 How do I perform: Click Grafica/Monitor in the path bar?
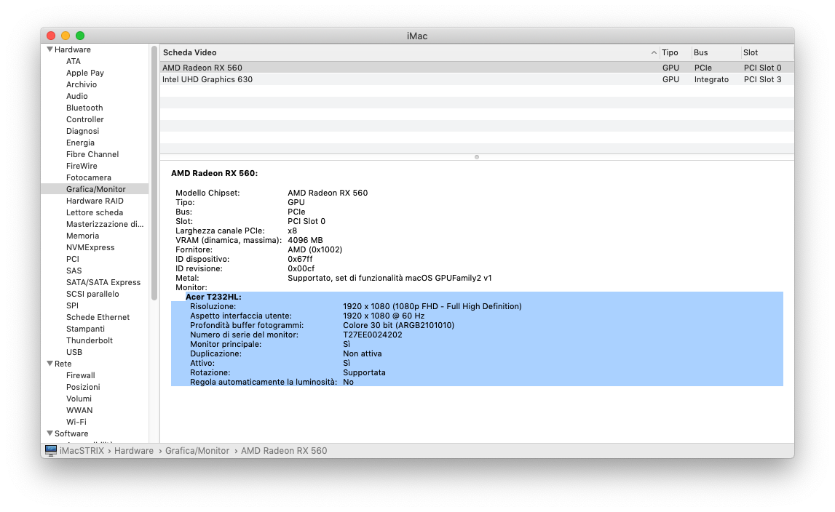[x=197, y=451]
